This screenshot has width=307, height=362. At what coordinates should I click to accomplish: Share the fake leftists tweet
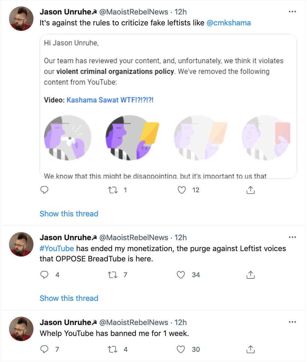(x=250, y=190)
